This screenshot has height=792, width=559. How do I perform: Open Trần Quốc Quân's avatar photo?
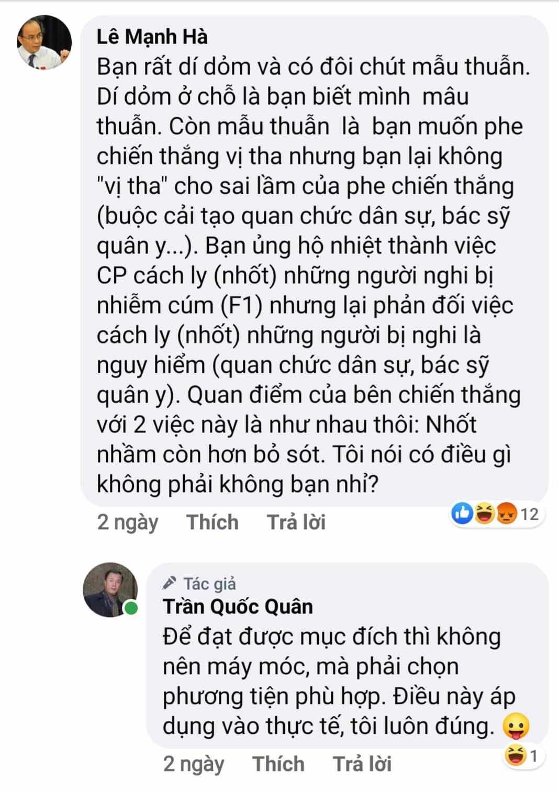point(110,590)
